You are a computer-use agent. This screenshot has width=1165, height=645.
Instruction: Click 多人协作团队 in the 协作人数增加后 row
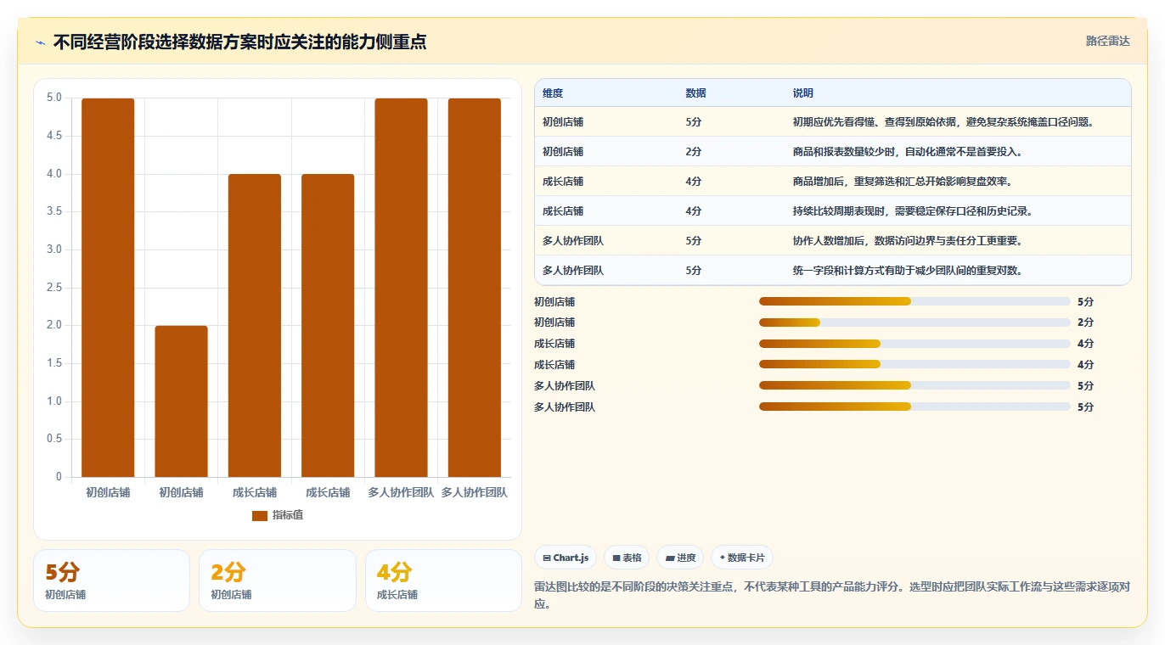[573, 240]
